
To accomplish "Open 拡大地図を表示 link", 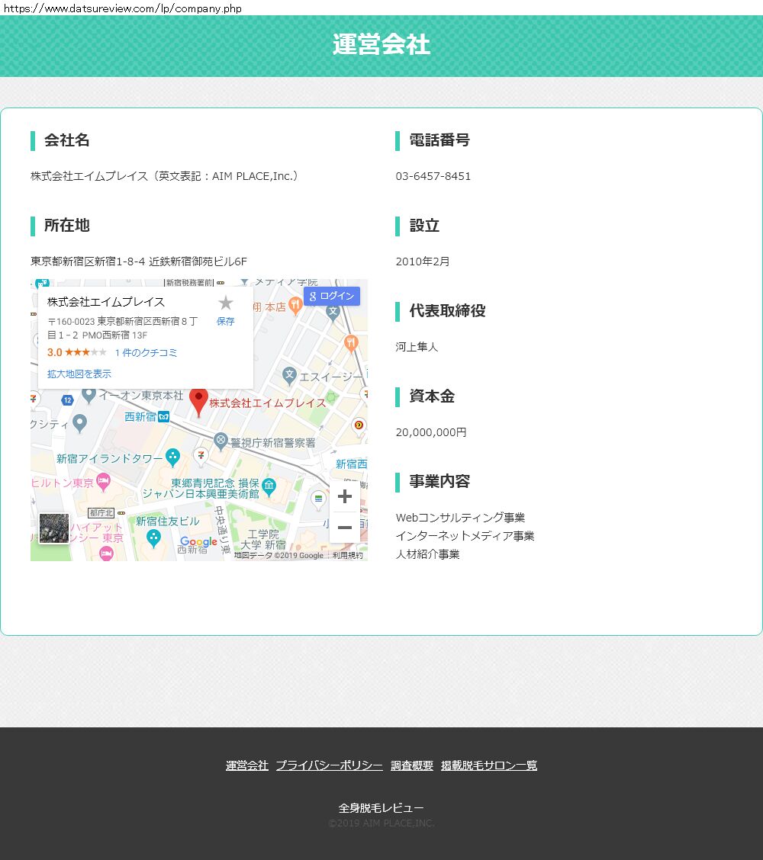I will pos(79,374).
